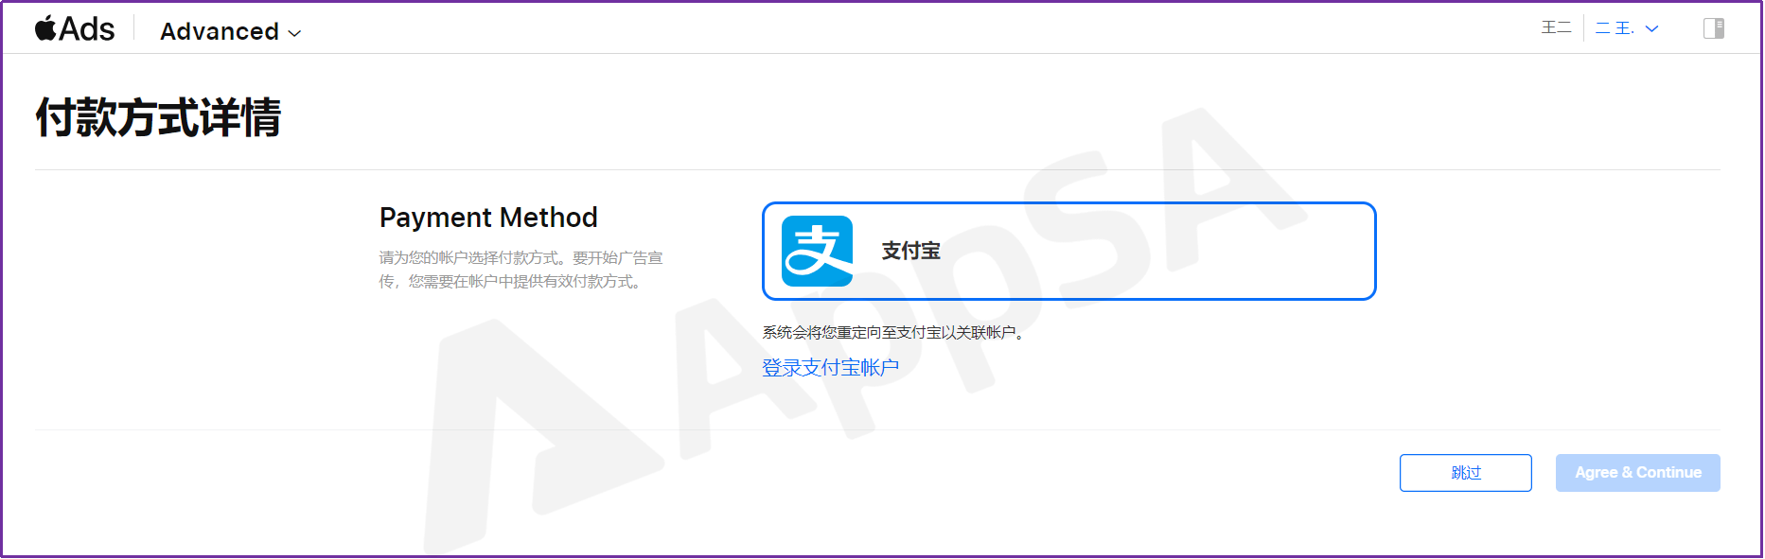Click the Agree & Continue button
Image resolution: width=1765 pixels, height=559 pixels.
pyautogui.click(x=1637, y=473)
